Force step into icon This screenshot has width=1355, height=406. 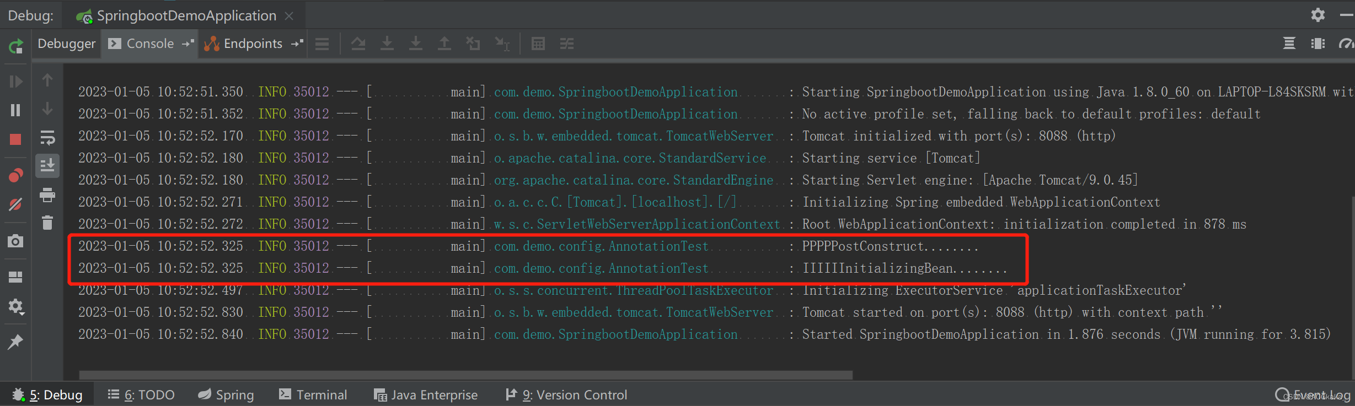point(416,44)
